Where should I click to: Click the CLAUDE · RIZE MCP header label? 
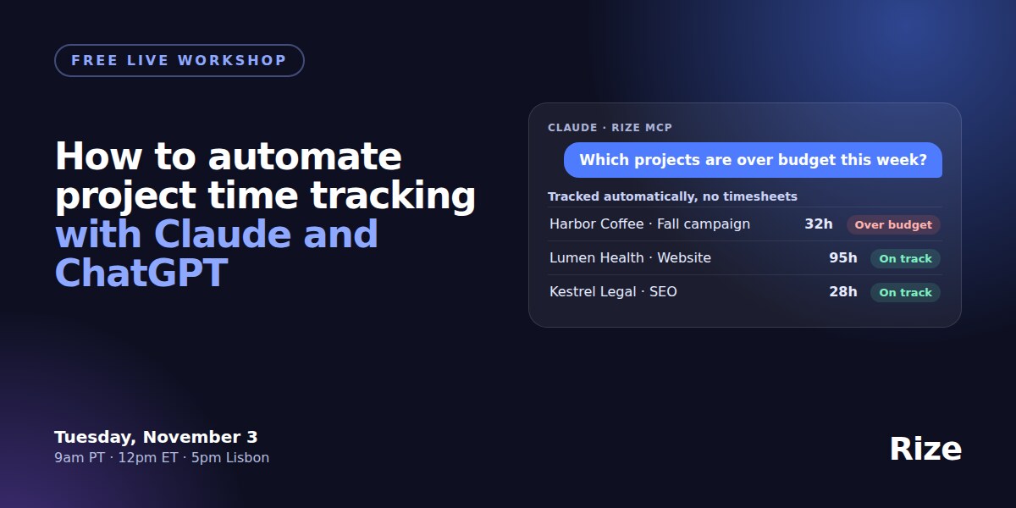pos(610,128)
